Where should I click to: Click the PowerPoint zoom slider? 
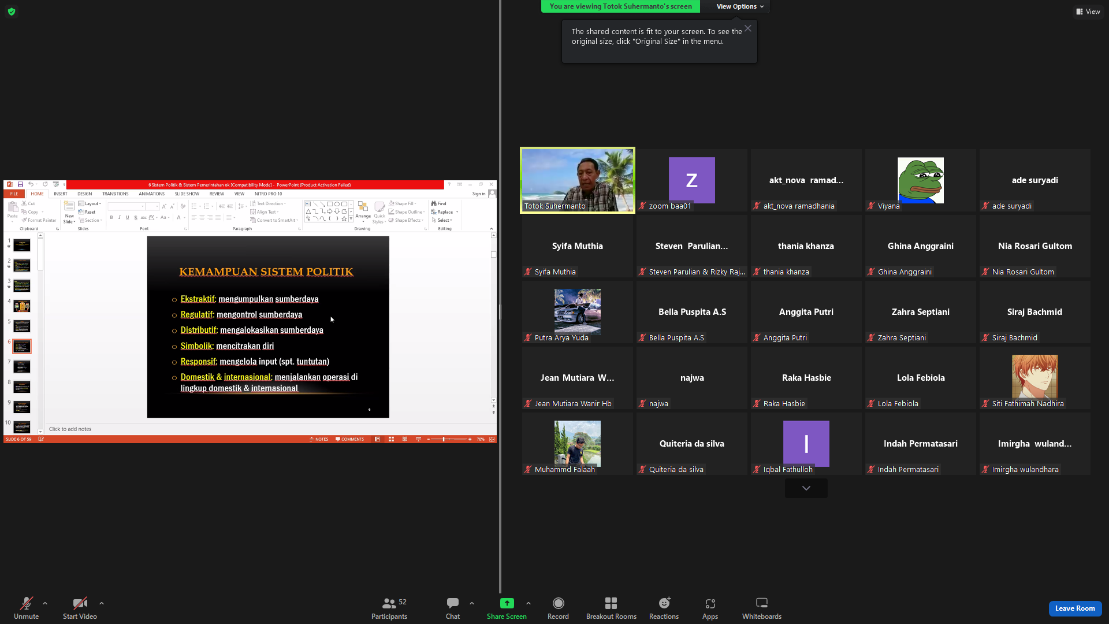pyautogui.click(x=449, y=440)
